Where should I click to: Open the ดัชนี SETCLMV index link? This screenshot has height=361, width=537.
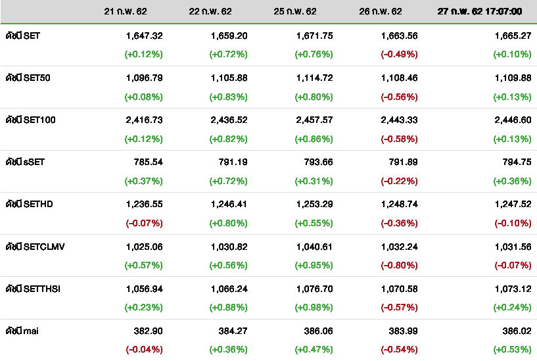tap(35, 246)
